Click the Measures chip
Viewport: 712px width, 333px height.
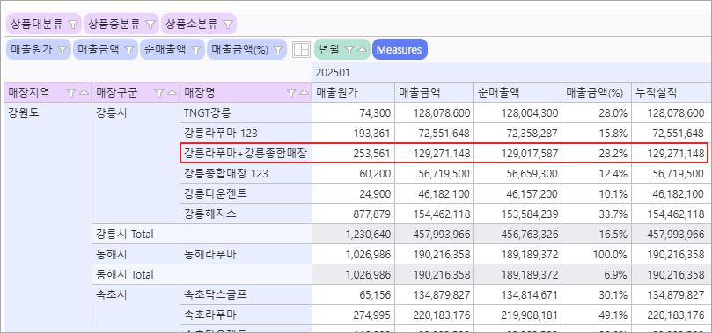[x=400, y=49]
